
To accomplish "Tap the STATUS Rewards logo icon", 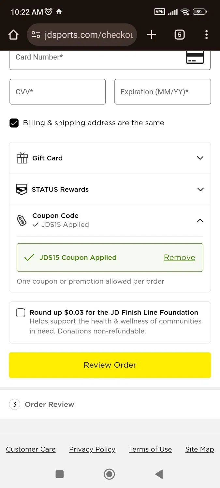I will [x=22, y=189].
